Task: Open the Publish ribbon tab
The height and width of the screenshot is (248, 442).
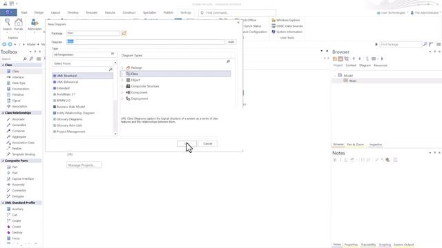Action: pyautogui.click(x=169, y=12)
